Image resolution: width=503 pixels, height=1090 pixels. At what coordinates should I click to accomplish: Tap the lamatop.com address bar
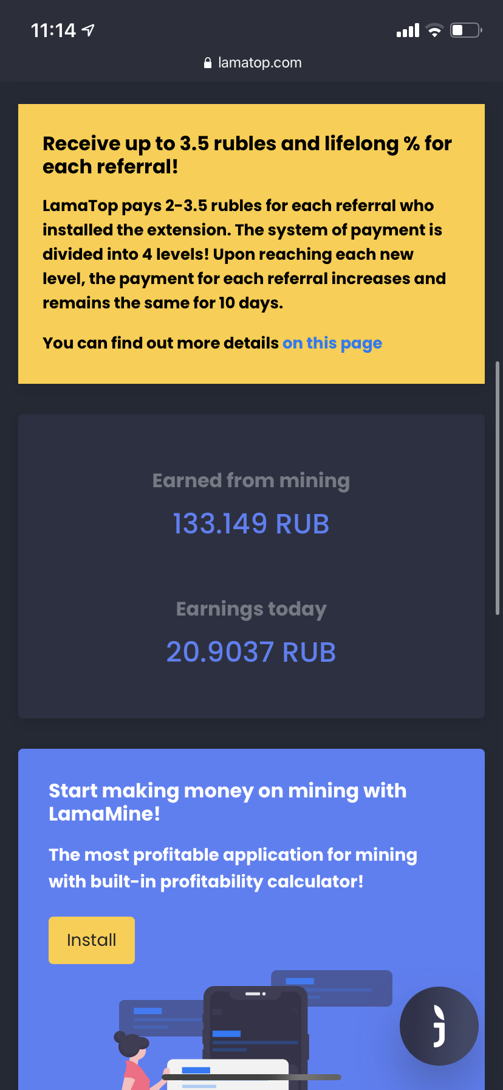[x=251, y=63]
